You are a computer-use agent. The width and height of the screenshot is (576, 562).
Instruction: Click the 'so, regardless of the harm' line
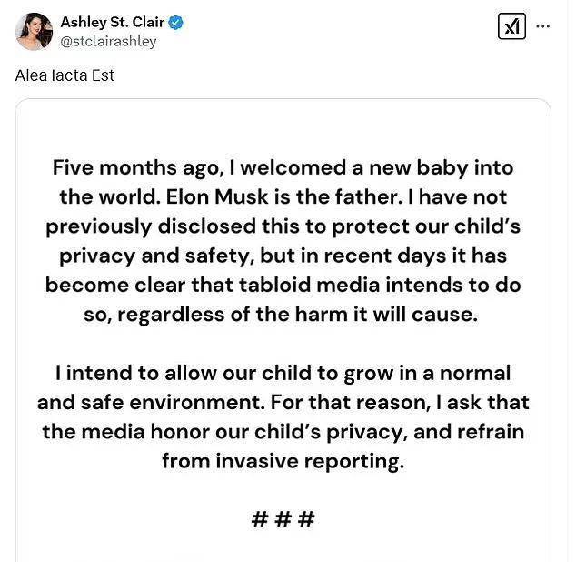pos(281,315)
